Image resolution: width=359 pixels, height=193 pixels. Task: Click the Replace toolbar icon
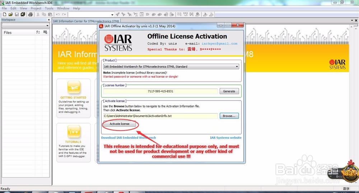pos(136,14)
